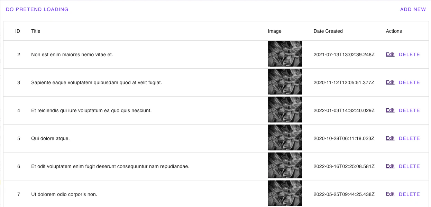Screen dimensions: 431x207
Task: Delete the 'Et reiciendis qui iure' row
Action: 409,110
